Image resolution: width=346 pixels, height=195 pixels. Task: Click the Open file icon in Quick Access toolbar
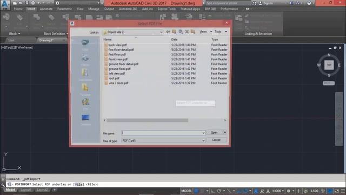(x=21, y=3)
